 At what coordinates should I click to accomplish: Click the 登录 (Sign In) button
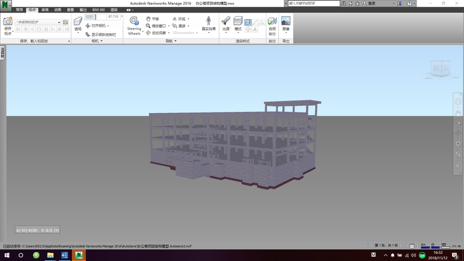[371, 3]
